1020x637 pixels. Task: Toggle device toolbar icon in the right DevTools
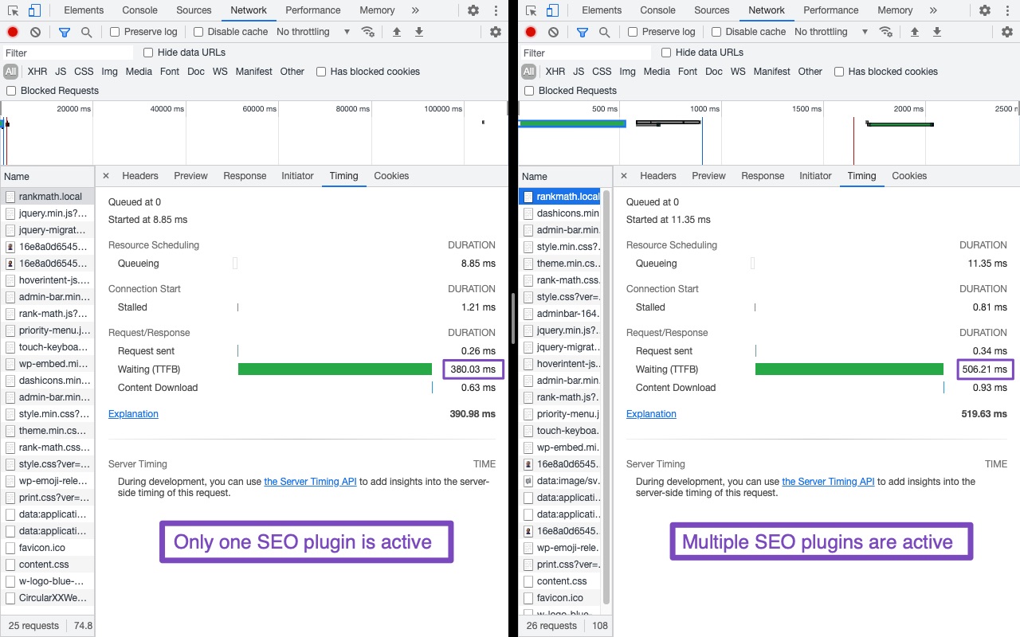pyautogui.click(x=552, y=10)
